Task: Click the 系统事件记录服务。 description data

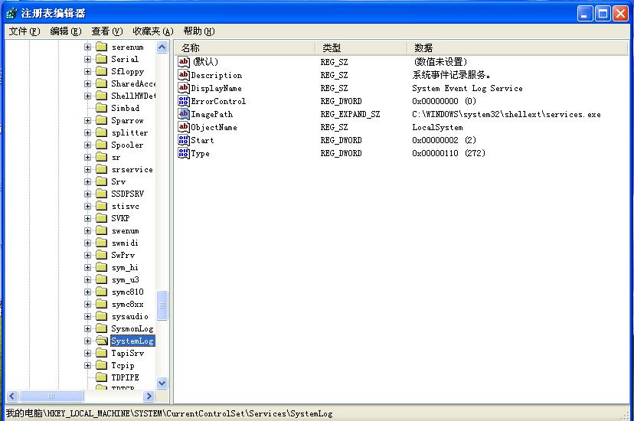Action: [x=451, y=75]
